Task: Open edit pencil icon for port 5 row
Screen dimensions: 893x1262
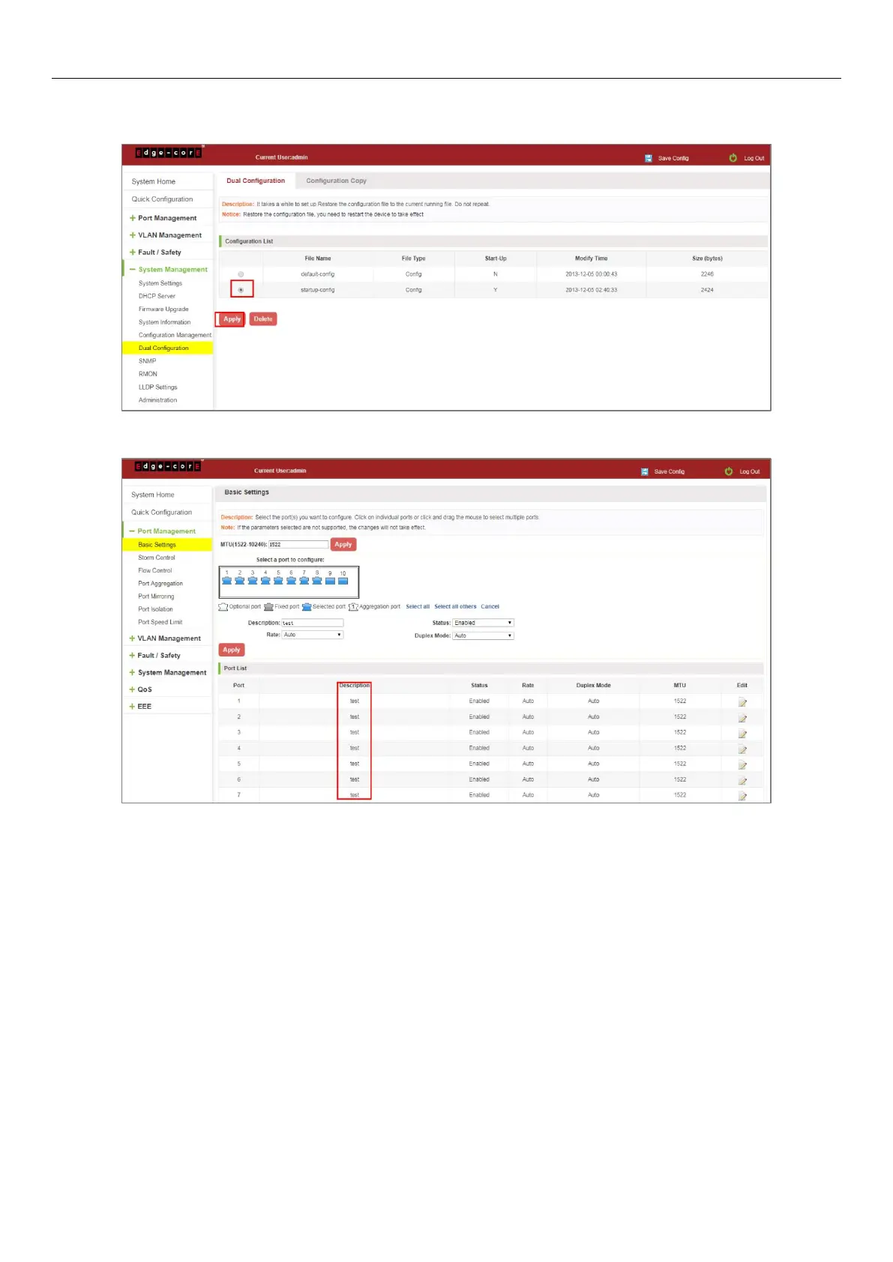Action: (x=742, y=765)
